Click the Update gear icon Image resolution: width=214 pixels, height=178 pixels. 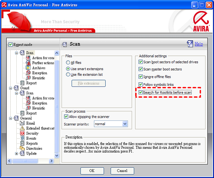click(x=22, y=154)
